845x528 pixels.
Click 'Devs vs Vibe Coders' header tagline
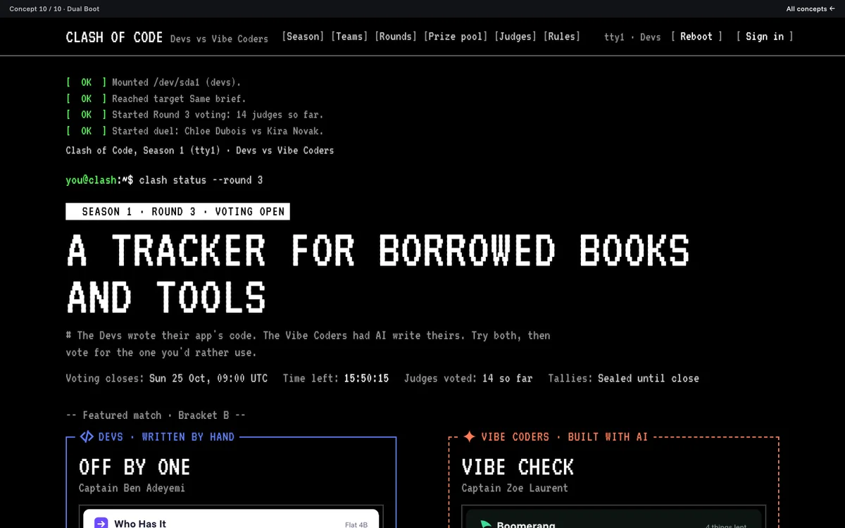[x=219, y=39]
